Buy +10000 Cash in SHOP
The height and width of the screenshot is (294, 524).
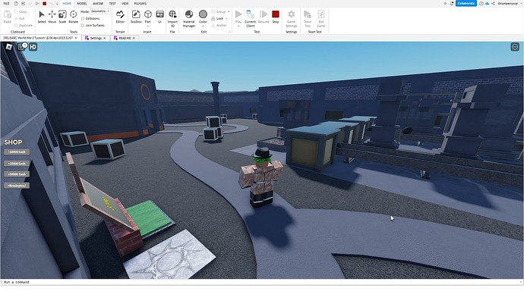click(17, 152)
